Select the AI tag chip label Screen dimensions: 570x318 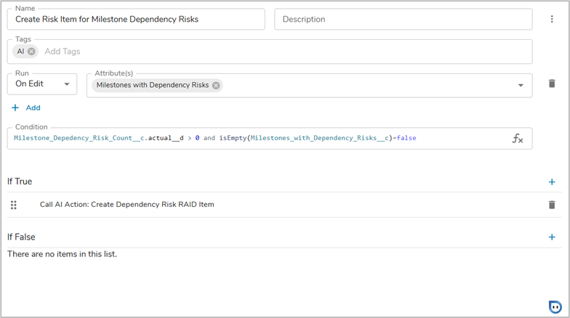pos(21,52)
